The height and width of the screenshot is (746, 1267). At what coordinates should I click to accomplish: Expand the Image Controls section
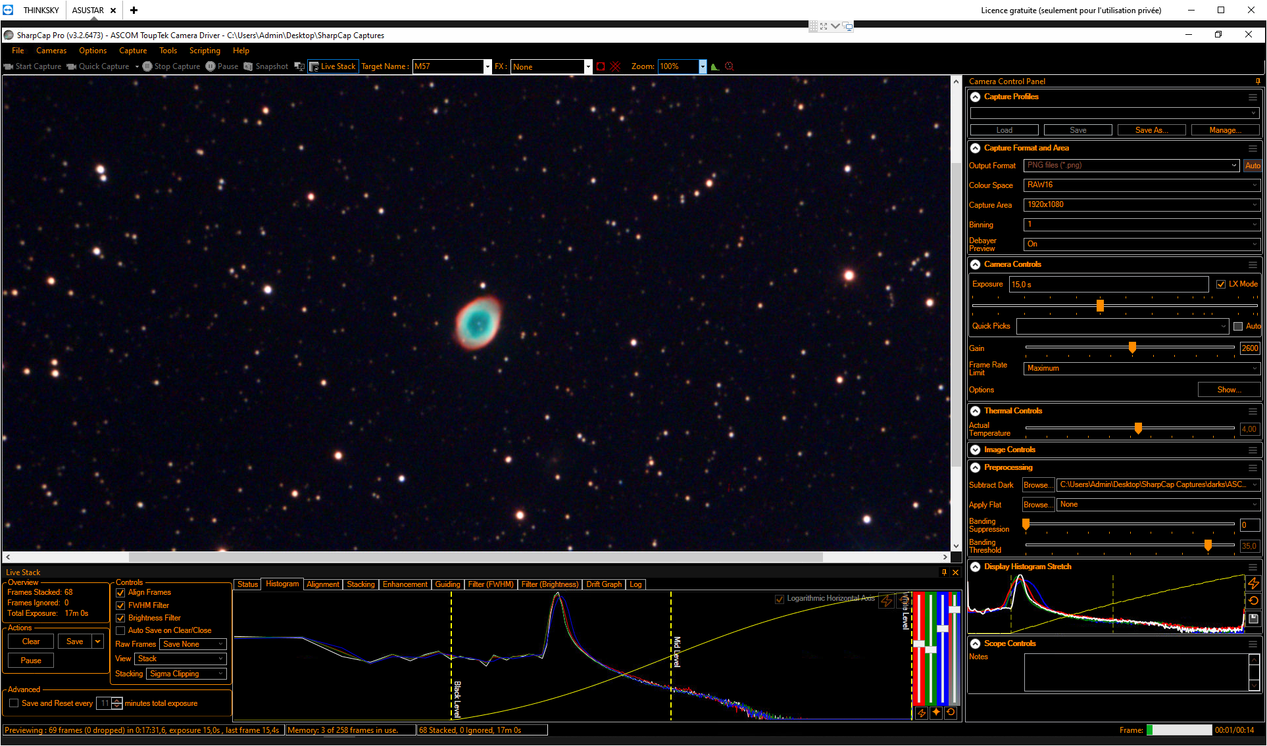coord(976,450)
